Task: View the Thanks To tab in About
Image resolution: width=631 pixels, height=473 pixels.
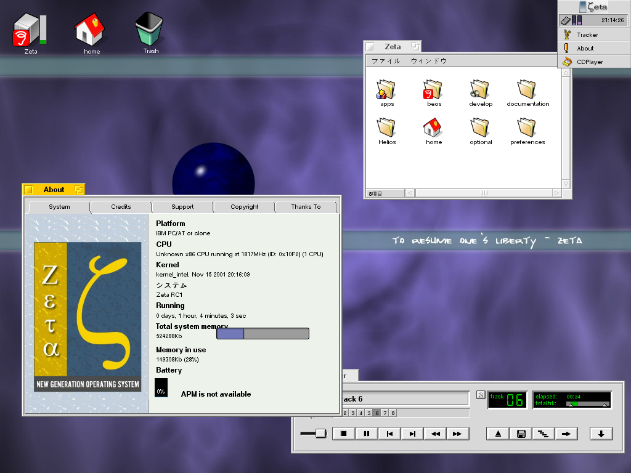Action: tap(306, 207)
